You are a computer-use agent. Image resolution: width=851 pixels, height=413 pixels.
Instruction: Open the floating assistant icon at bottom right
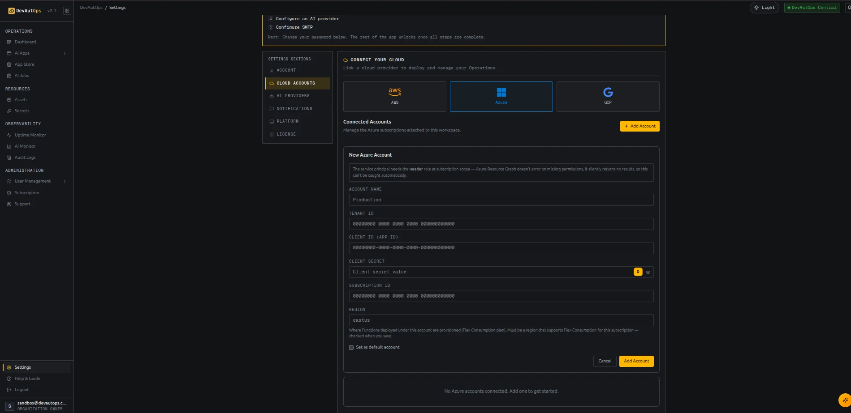pyautogui.click(x=845, y=400)
